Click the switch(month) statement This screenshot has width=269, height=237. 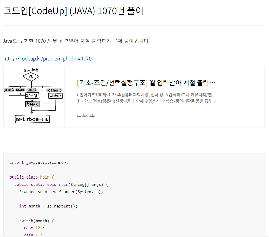(37, 221)
